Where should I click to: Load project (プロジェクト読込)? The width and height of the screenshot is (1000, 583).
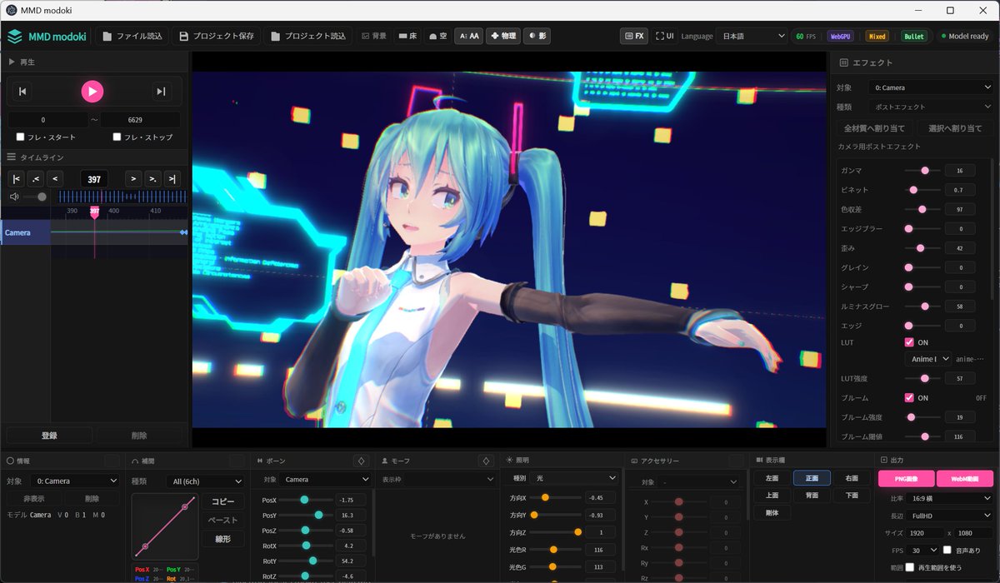[308, 37]
